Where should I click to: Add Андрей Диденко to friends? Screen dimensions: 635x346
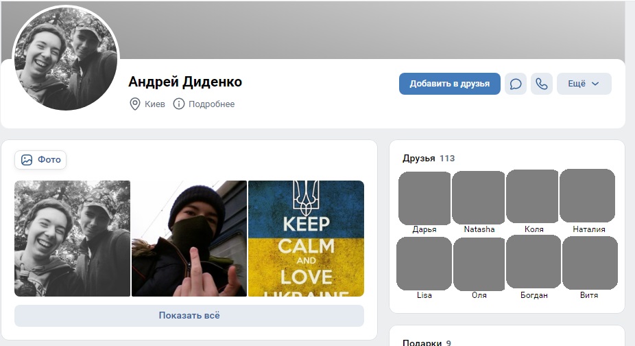click(x=450, y=84)
